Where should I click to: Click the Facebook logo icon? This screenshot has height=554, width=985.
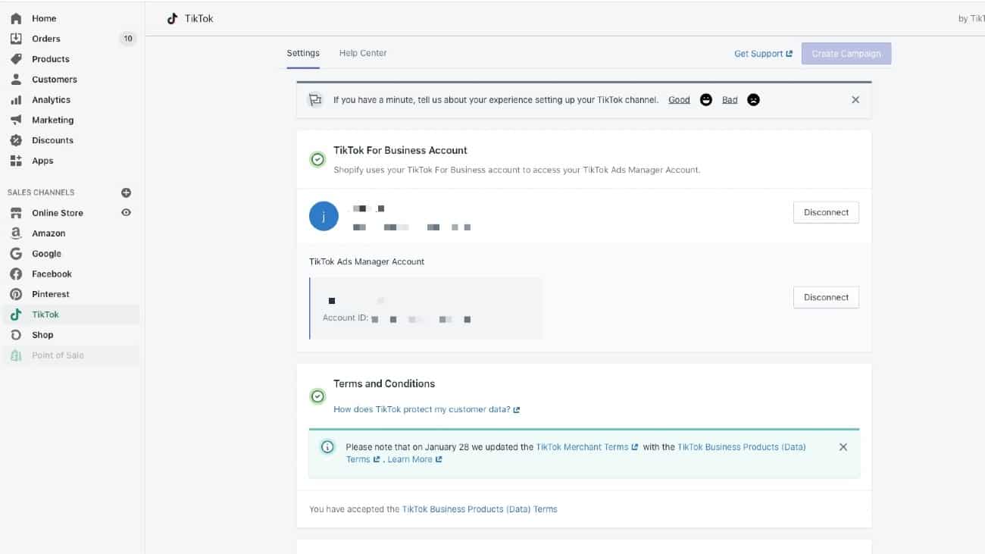tap(16, 274)
